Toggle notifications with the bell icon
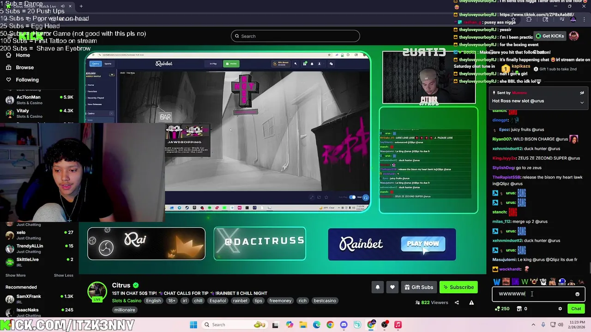The height and width of the screenshot is (332, 591). (x=378, y=287)
